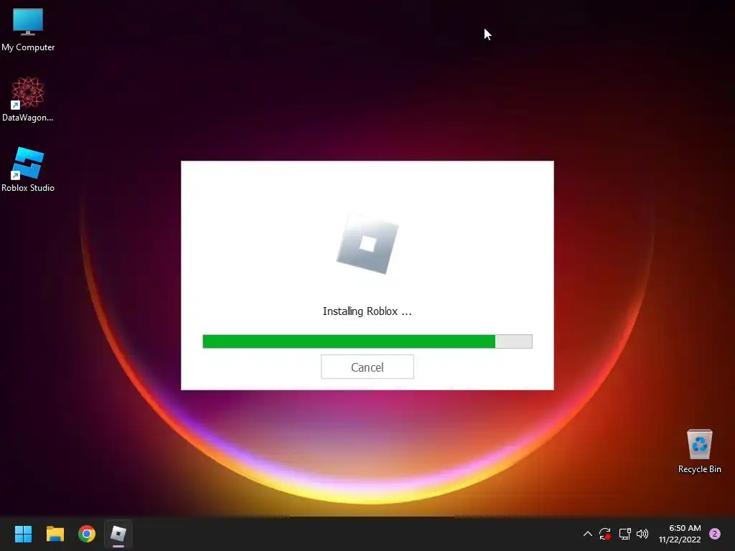Screen dimensions: 735x551
Task: Click the Roblox installer taskbar icon
Action: (x=118, y=534)
